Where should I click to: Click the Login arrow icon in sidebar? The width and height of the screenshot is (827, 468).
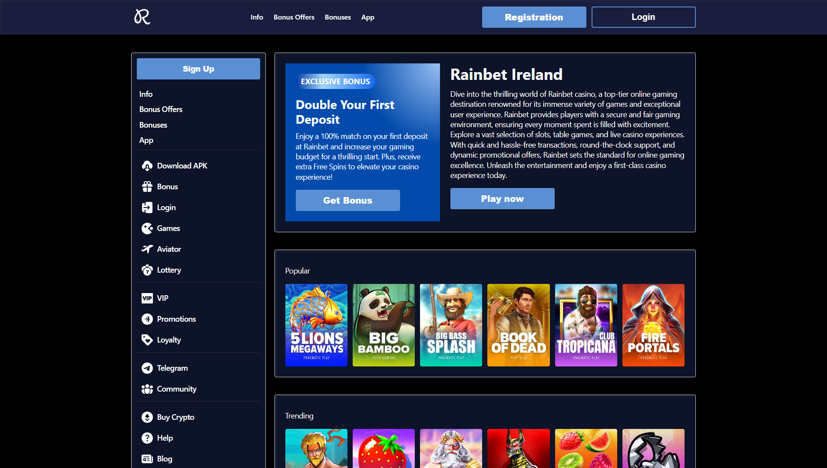point(147,208)
